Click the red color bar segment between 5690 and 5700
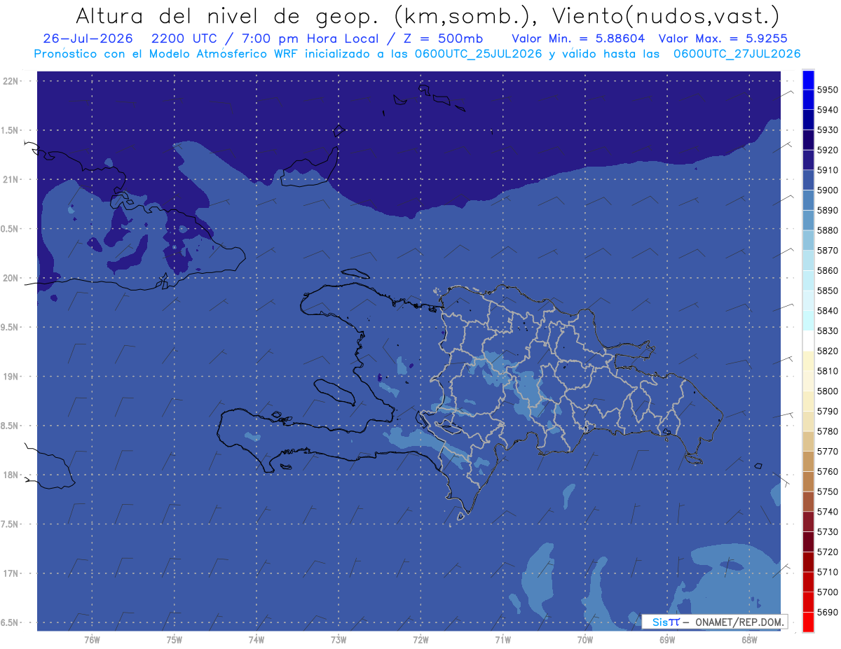Screen dimensions: 841x649 tap(808, 602)
